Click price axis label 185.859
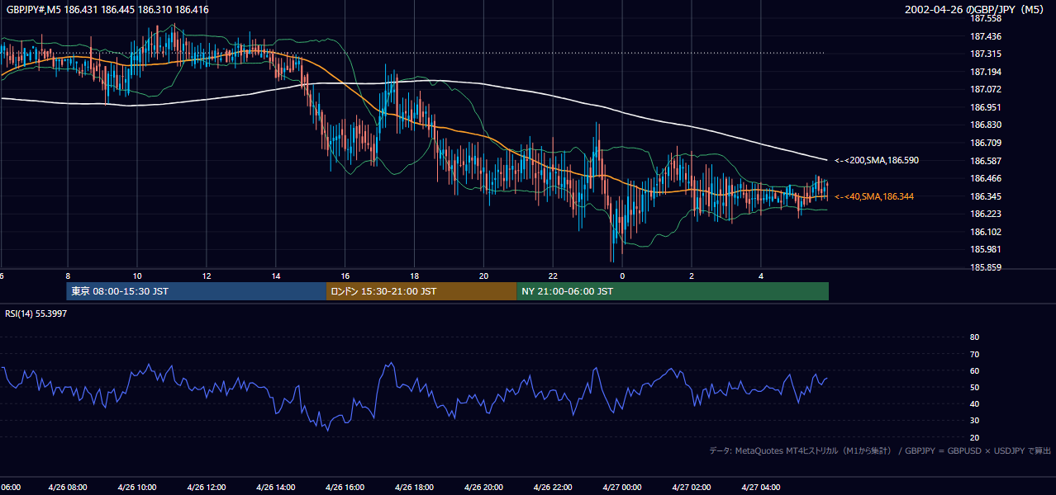The image size is (1056, 495). pos(986,267)
